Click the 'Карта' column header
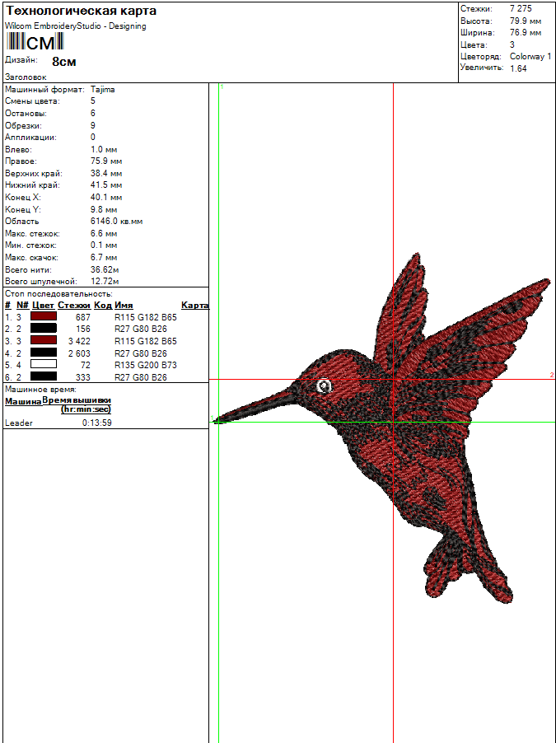 [x=194, y=306]
